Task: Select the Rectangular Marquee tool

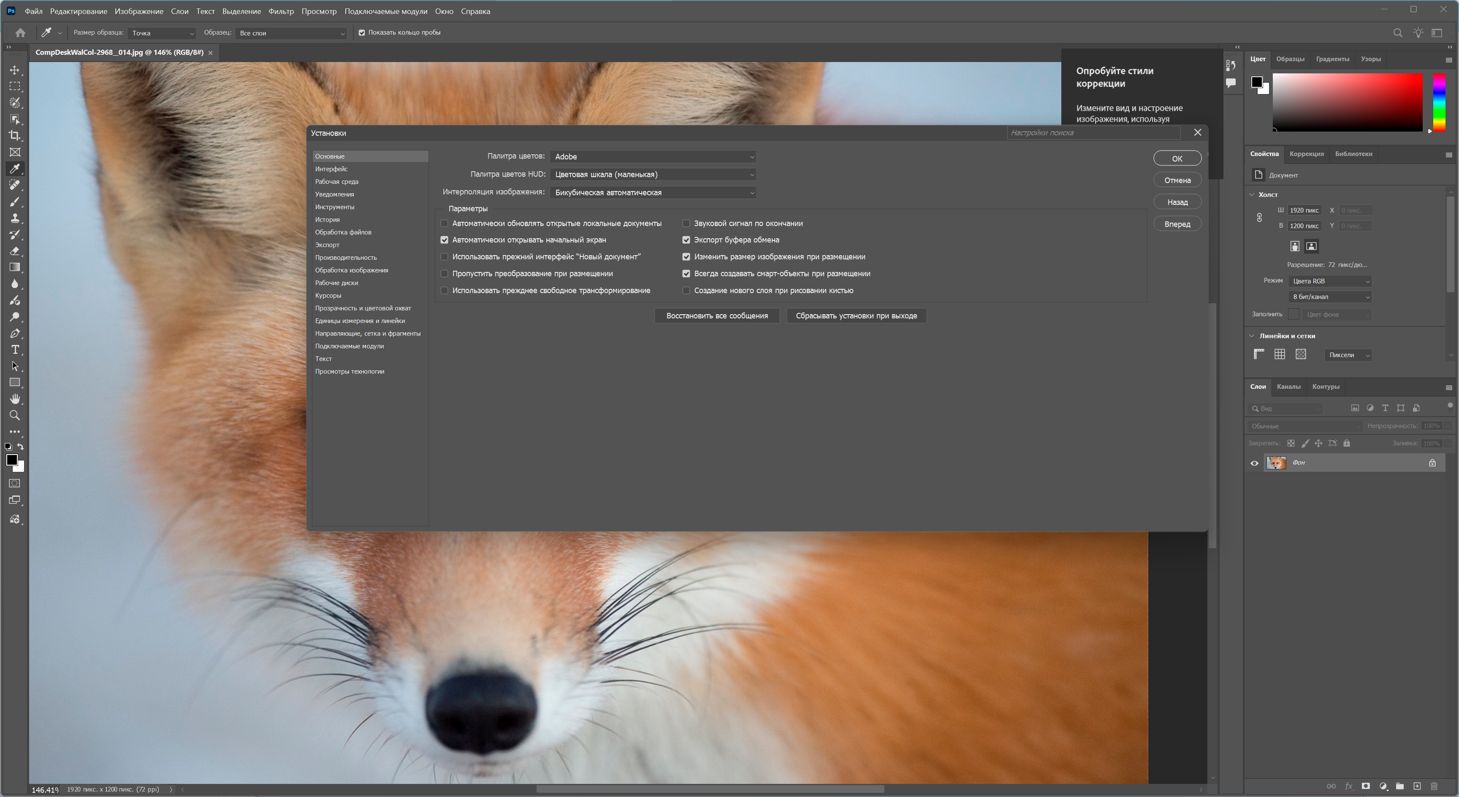Action: (x=15, y=86)
